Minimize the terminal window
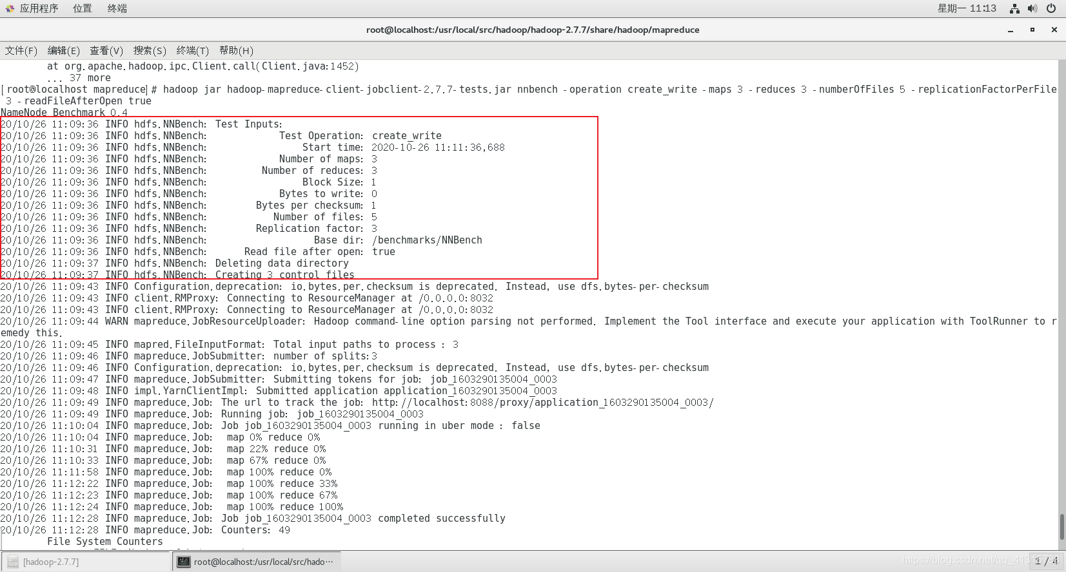The height and width of the screenshot is (572, 1066). click(1011, 30)
